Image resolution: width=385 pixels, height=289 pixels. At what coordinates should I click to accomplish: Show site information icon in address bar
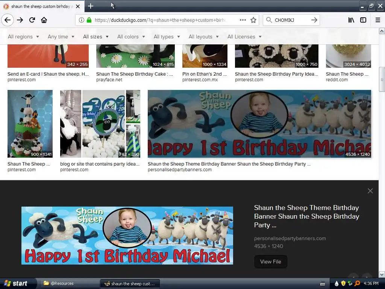[x=82, y=20]
